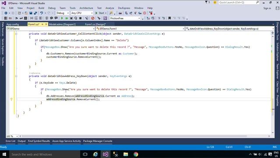This screenshot has width=280, height=158.
Task: Expand the dataGridViewAddress_KeyDown member dropdown
Action: tap(273, 29)
